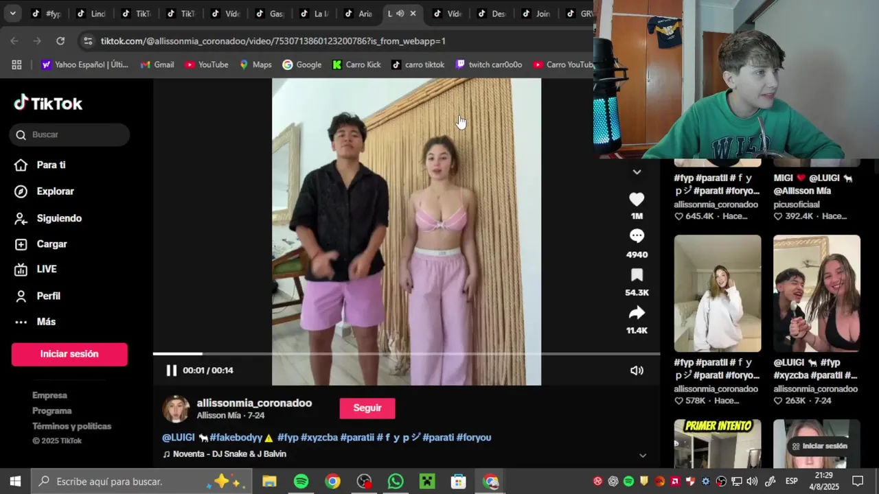Open 263K-likes @LUIGI video thumbnail

click(x=817, y=294)
